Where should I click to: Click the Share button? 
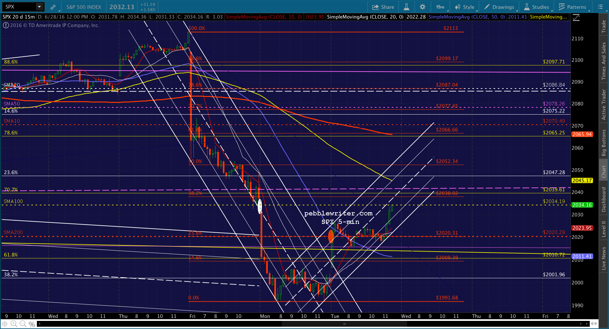click(x=383, y=7)
